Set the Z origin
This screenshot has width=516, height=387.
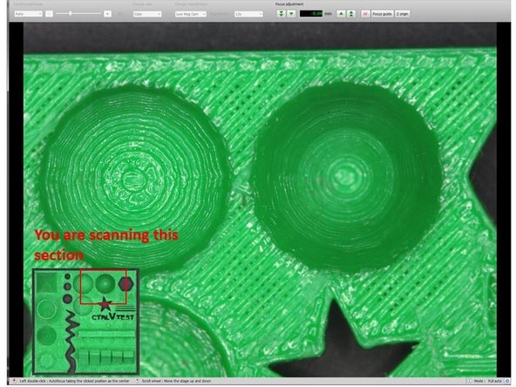[x=402, y=14]
